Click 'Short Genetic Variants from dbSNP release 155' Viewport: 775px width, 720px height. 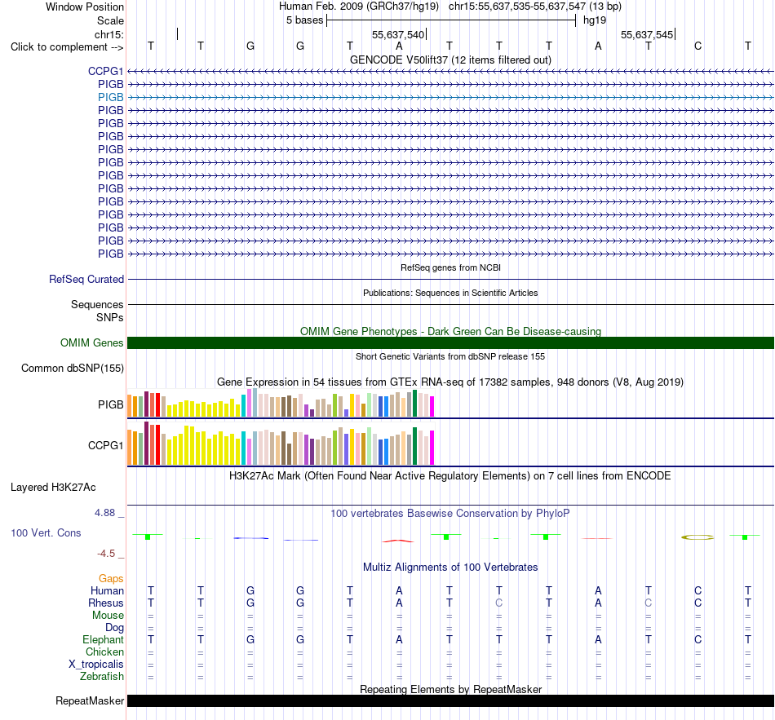coord(450,356)
